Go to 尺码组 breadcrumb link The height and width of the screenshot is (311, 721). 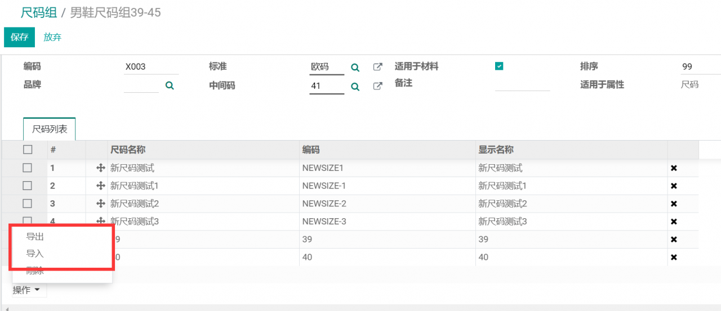pos(39,12)
